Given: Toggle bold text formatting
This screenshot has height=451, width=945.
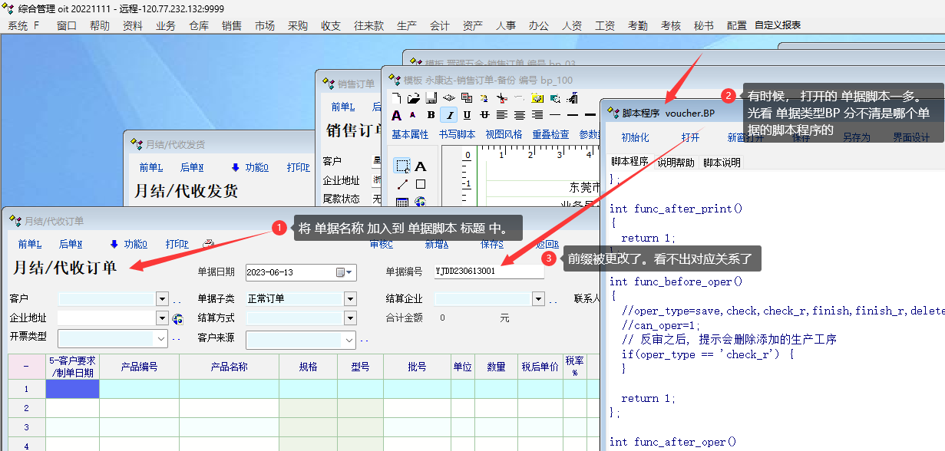Looking at the screenshot, I should point(431,115).
